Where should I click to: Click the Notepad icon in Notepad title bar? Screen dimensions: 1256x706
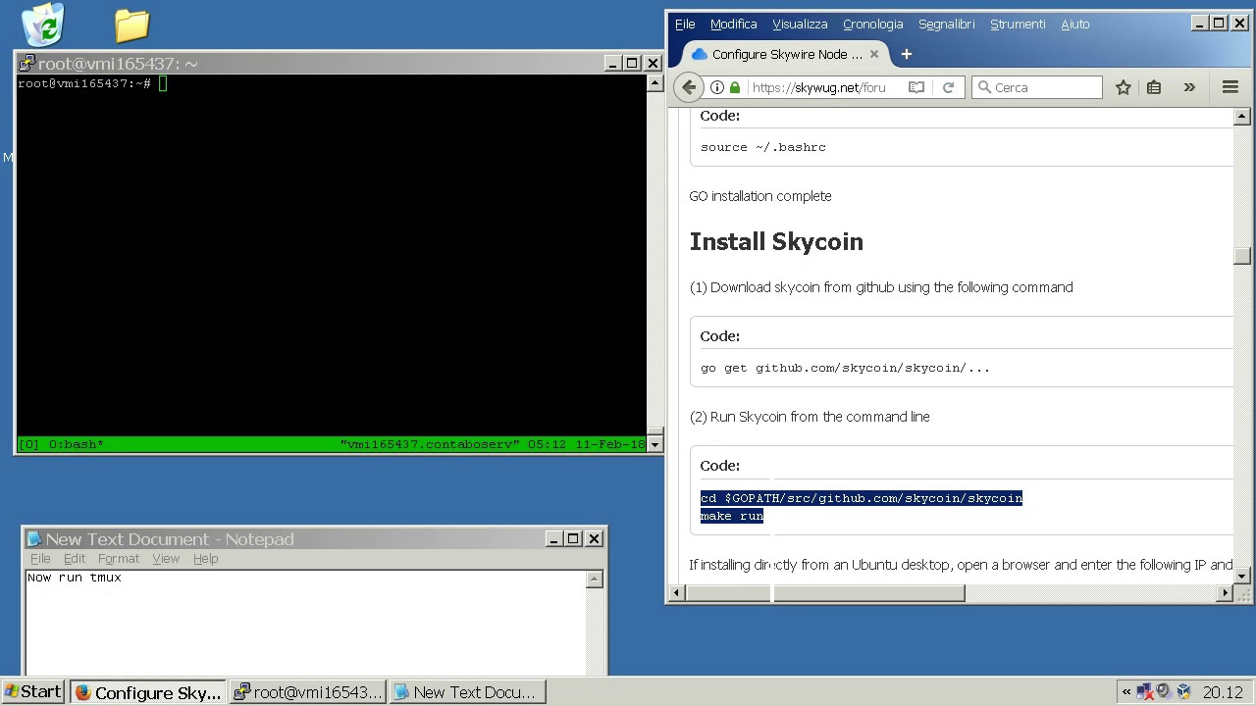(x=34, y=539)
